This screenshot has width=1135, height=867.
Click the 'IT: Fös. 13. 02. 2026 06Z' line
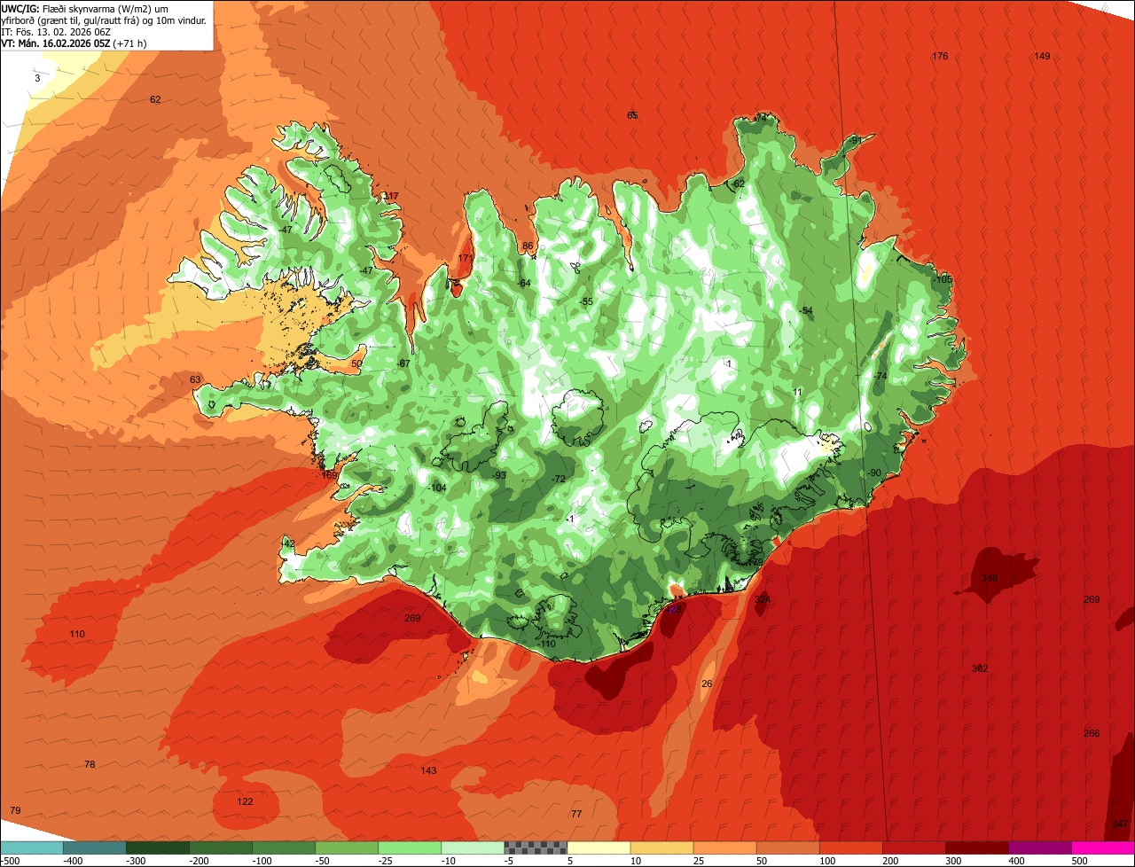coord(58,31)
